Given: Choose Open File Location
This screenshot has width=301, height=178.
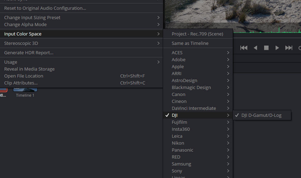Looking at the screenshot, I should tap(82, 76).
